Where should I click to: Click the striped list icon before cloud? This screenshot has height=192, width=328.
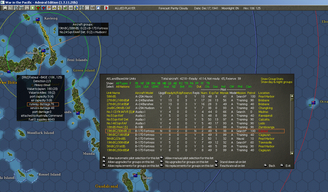pyautogui.click(x=93, y=8)
